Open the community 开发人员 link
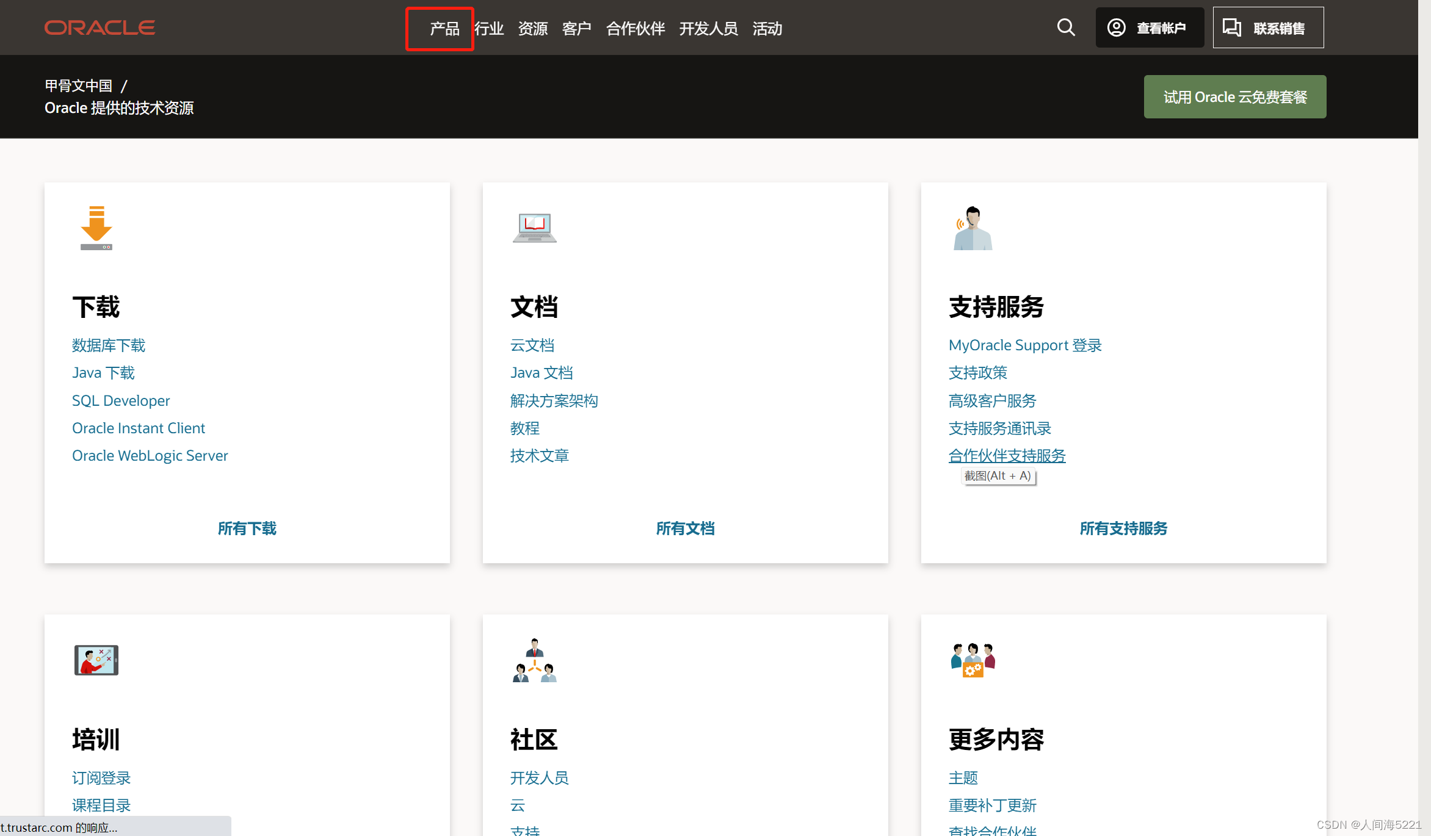 click(x=540, y=778)
